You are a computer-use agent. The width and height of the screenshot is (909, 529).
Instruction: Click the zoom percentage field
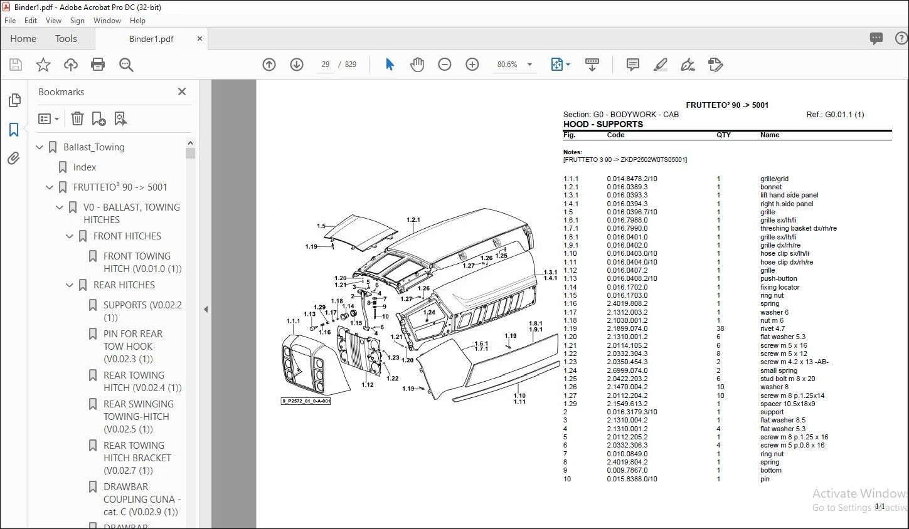pyautogui.click(x=508, y=65)
